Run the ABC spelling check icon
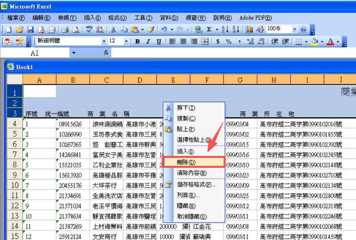The image size is (356, 240). [89, 29]
